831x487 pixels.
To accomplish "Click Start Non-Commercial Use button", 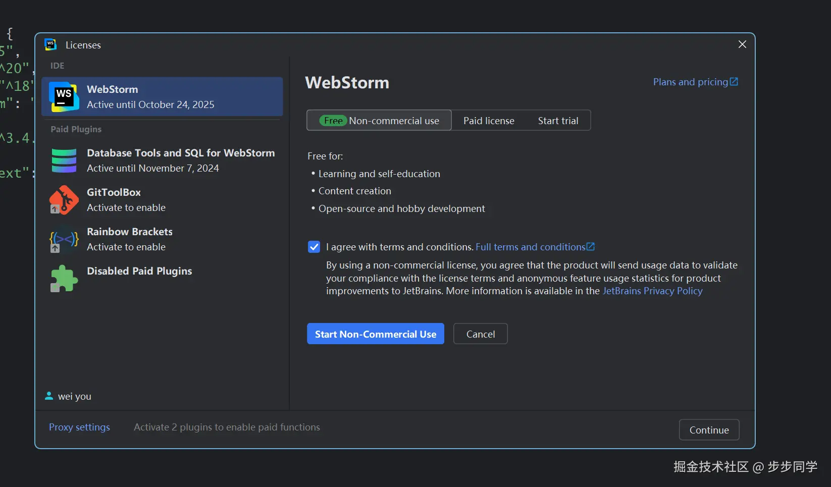I will pos(376,334).
